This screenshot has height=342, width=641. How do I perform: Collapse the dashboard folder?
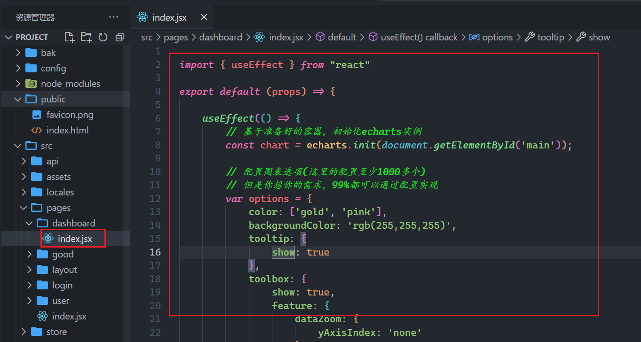tap(30, 223)
